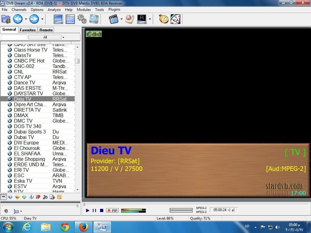This screenshot has height=233, width=311.
Task: Click the volume slider handle
Action: (77, 206)
